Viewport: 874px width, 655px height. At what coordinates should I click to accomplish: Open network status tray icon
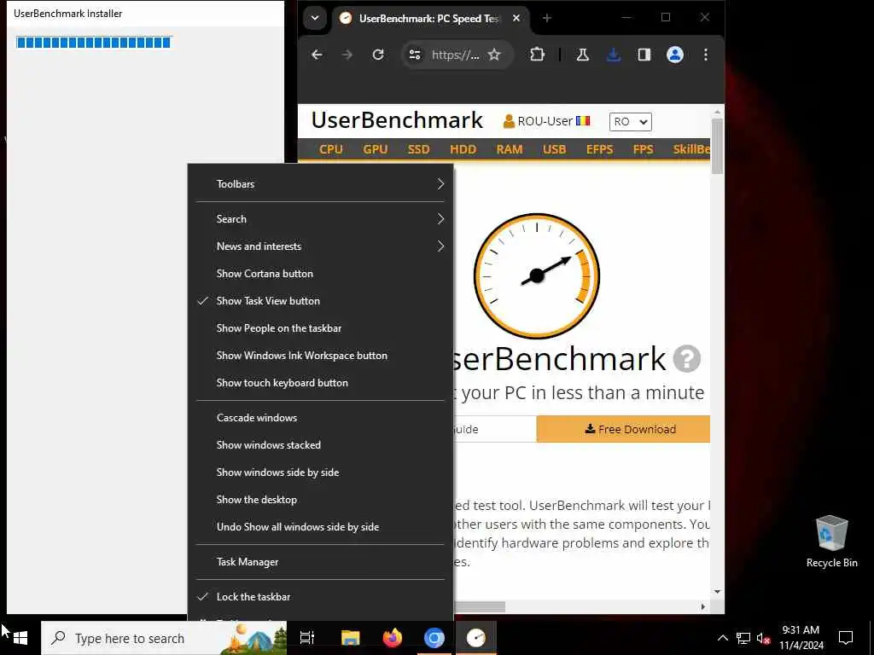[x=743, y=638]
